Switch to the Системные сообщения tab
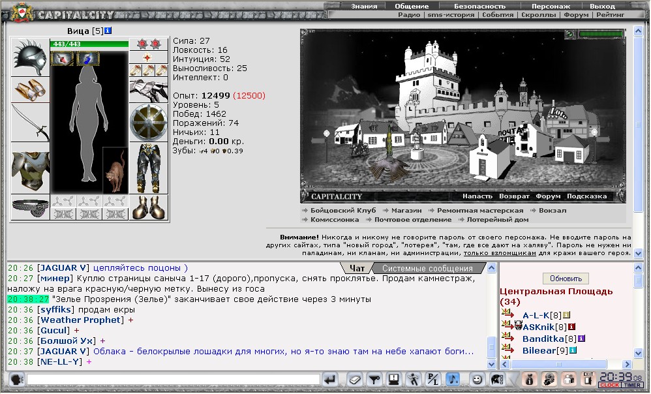The height and width of the screenshot is (394, 651). [428, 268]
